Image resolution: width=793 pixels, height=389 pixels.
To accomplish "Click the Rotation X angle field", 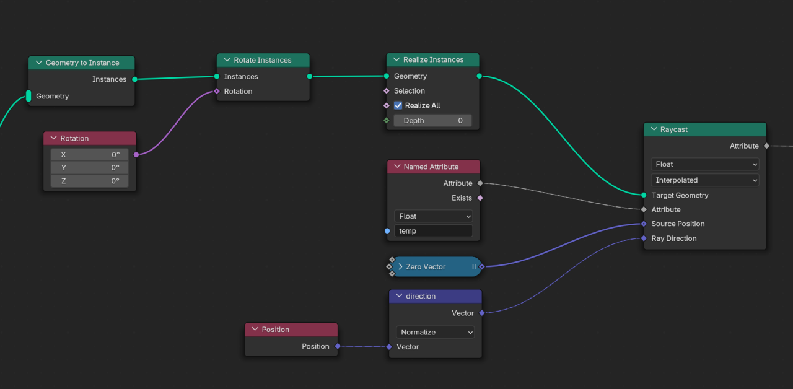I will click(90, 155).
